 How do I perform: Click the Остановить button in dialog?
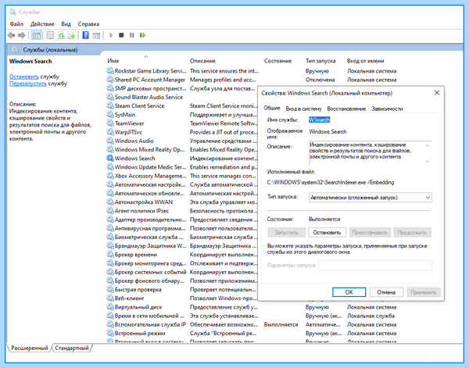[x=327, y=233]
